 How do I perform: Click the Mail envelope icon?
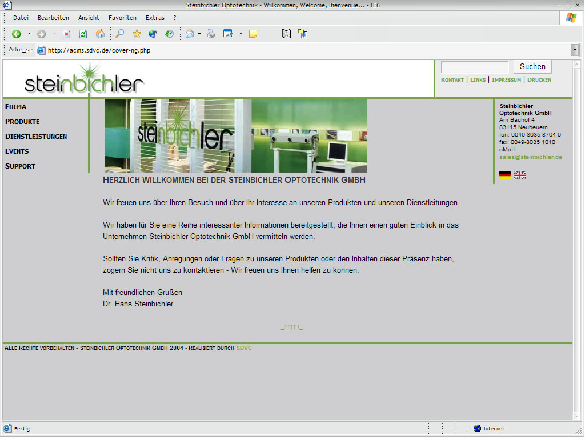click(190, 34)
